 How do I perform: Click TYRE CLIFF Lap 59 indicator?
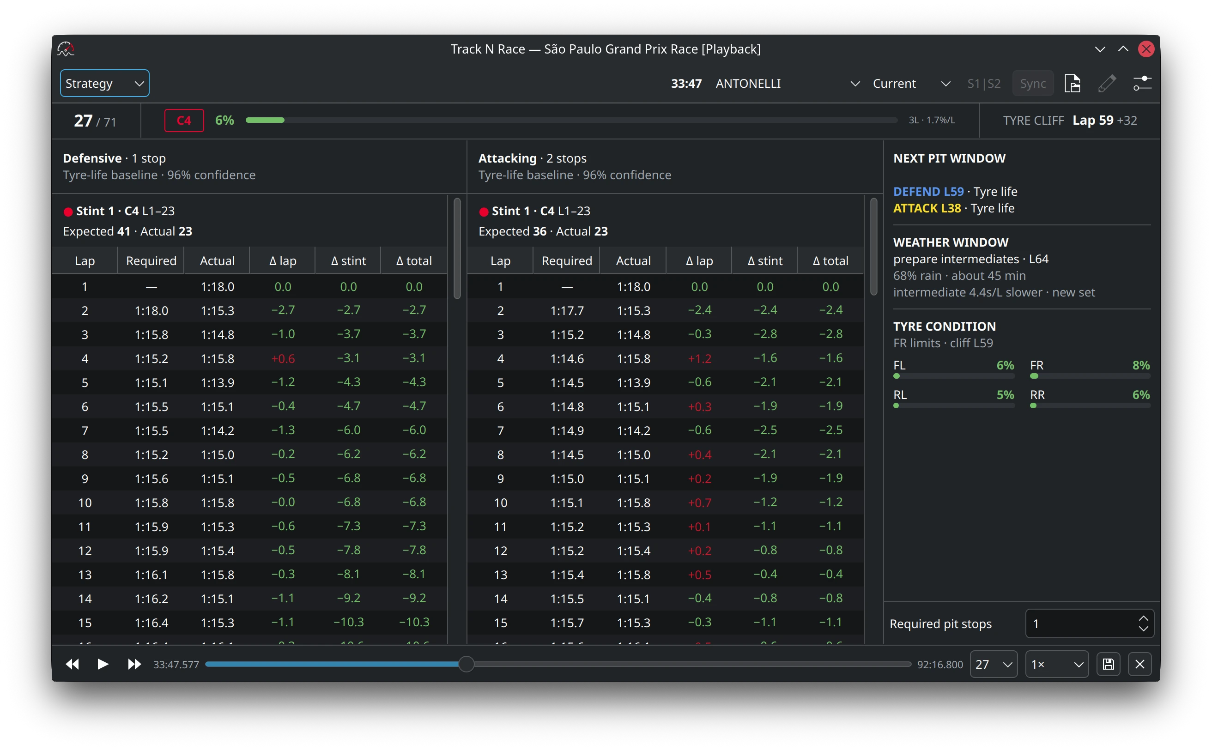(x=1070, y=121)
